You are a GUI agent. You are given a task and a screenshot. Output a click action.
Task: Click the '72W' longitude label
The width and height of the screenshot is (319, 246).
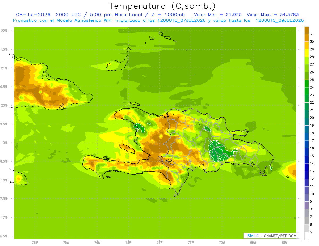tap(159, 243)
